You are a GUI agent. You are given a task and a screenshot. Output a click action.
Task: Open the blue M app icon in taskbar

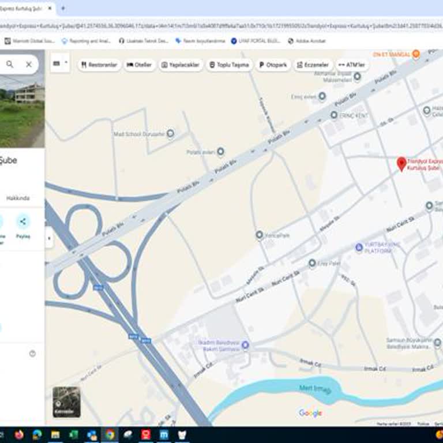tap(164, 434)
